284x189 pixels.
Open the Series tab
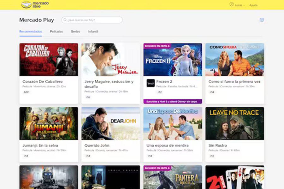[x=75, y=31]
